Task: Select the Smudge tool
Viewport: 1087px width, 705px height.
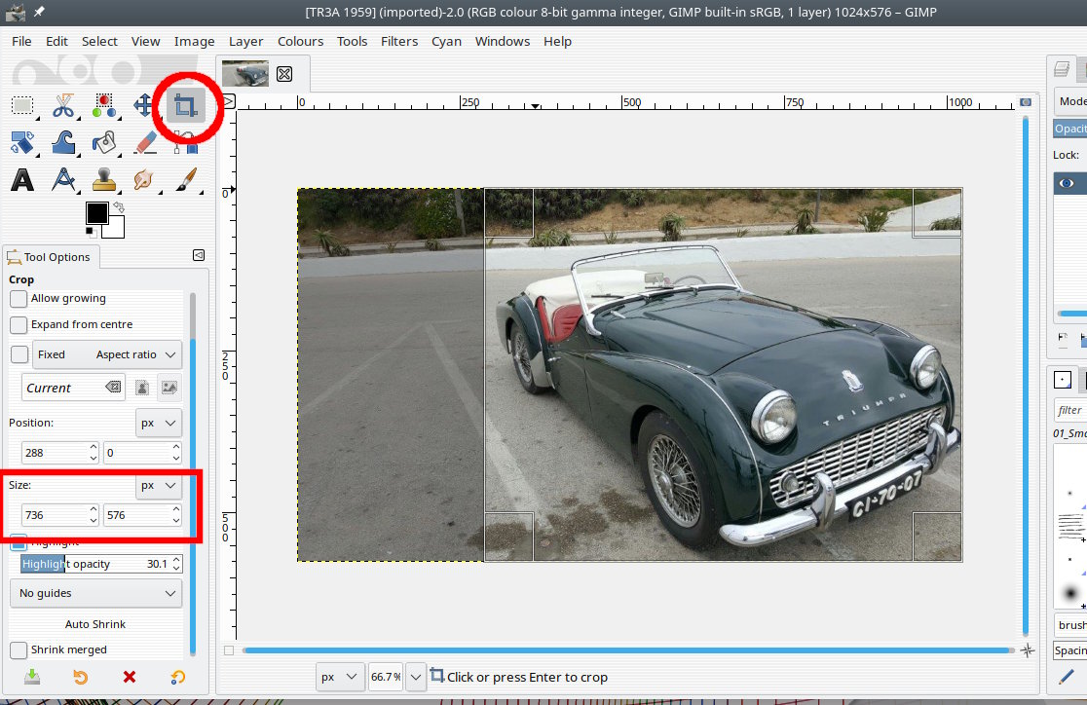Action: (x=145, y=180)
